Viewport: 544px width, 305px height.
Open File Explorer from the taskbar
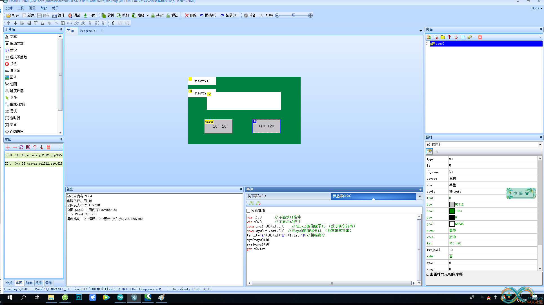click(x=51, y=297)
